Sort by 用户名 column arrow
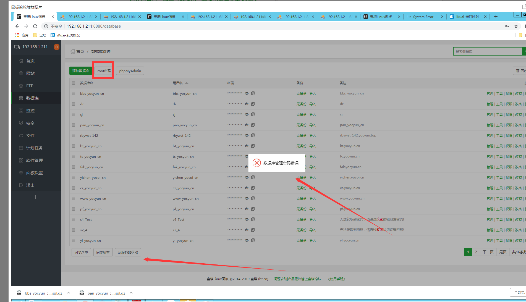This screenshot has width=526, height=302. click(x=187, y=83)
